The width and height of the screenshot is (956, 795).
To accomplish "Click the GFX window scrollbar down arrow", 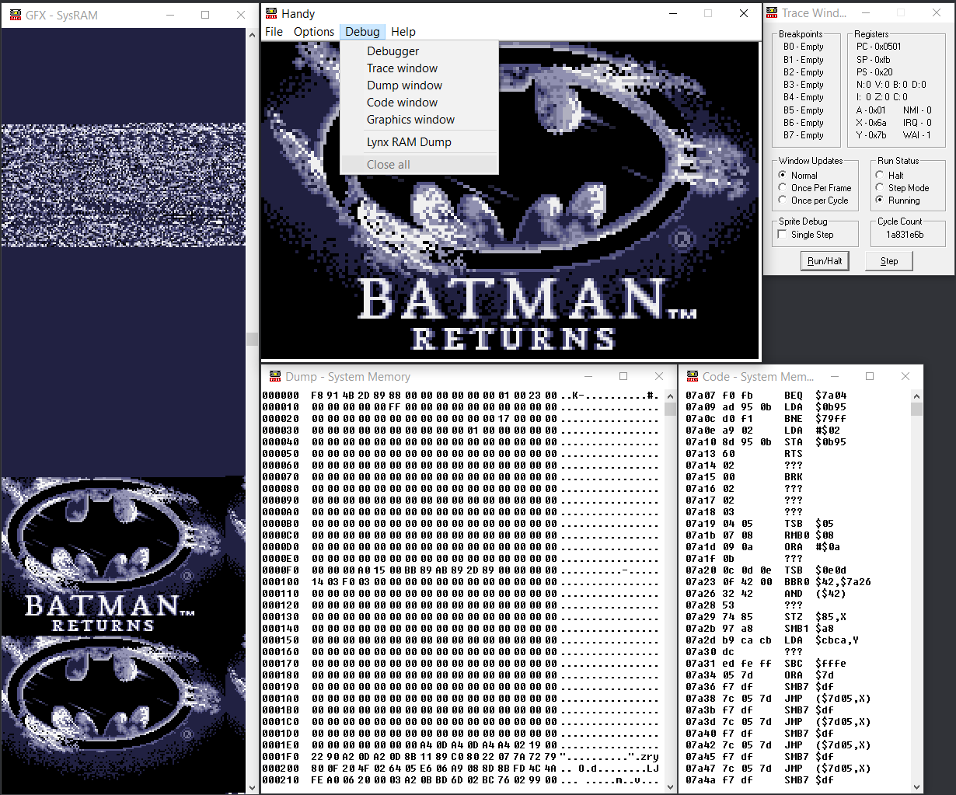I will coord(252,787).
